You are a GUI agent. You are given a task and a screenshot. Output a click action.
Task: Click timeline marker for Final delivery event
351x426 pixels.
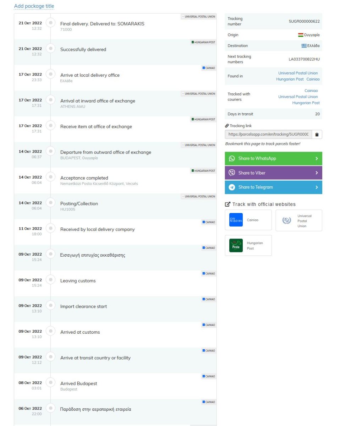click(51, 23)
